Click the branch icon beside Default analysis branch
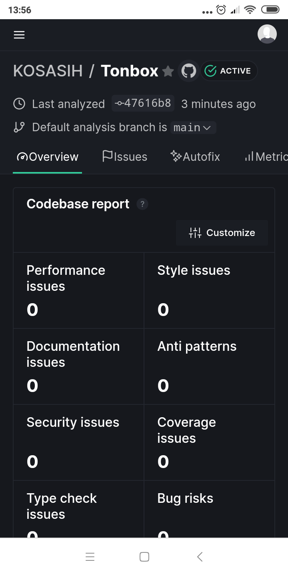 click(x=19, y=127)
